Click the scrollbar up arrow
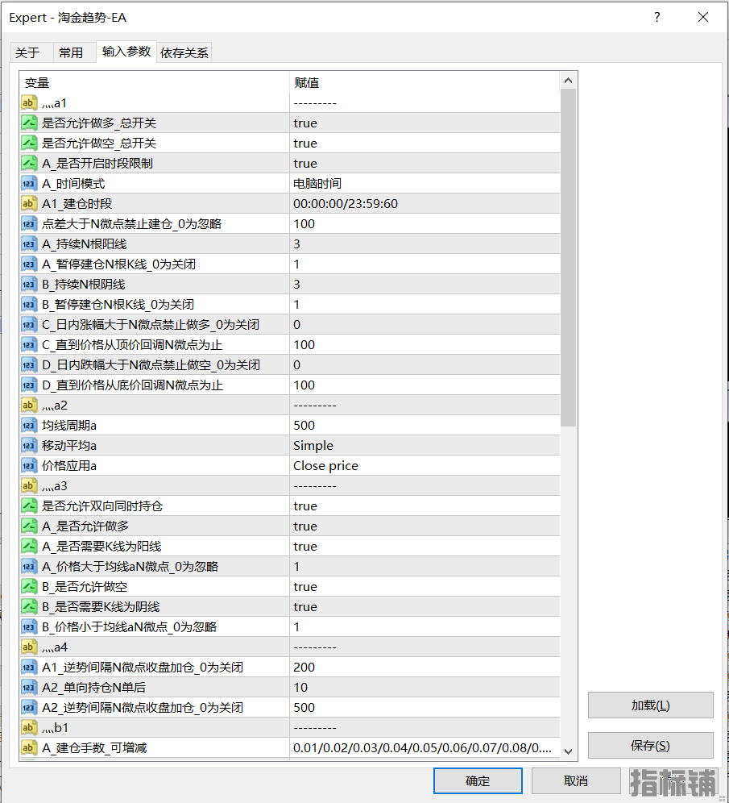 click(568, 81)
